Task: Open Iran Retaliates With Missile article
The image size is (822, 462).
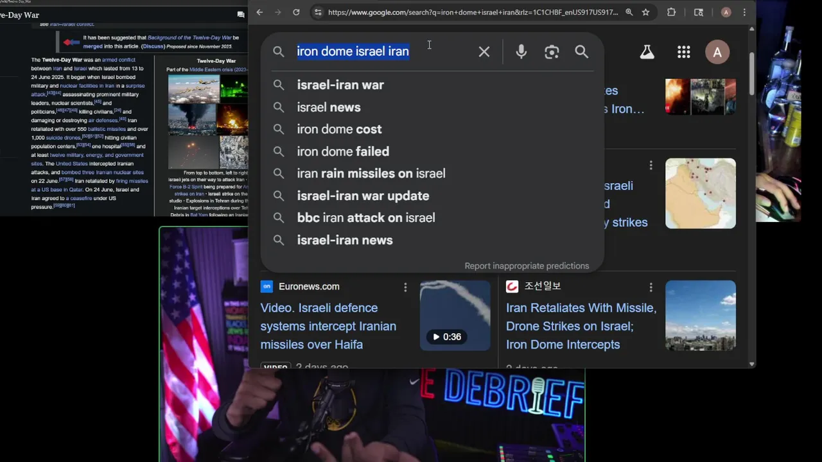Action: point(581,326)
